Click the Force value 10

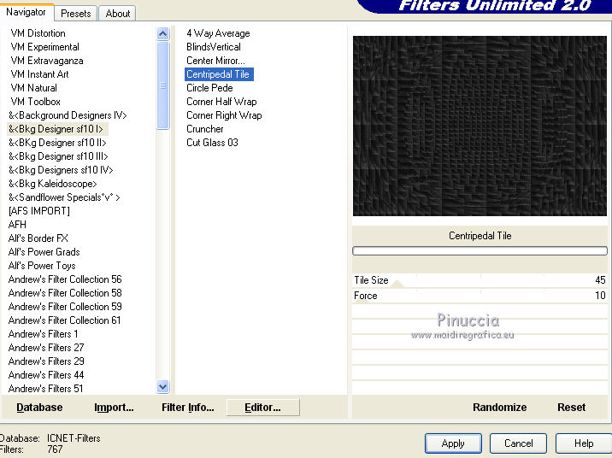click(600, 296)
